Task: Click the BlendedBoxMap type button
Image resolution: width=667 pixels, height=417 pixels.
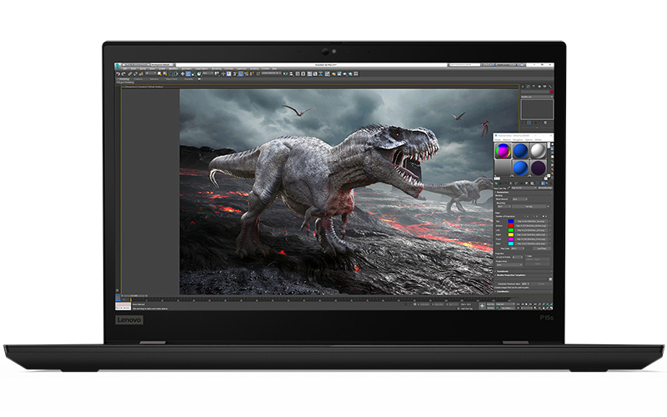Action: coord(545,188)
